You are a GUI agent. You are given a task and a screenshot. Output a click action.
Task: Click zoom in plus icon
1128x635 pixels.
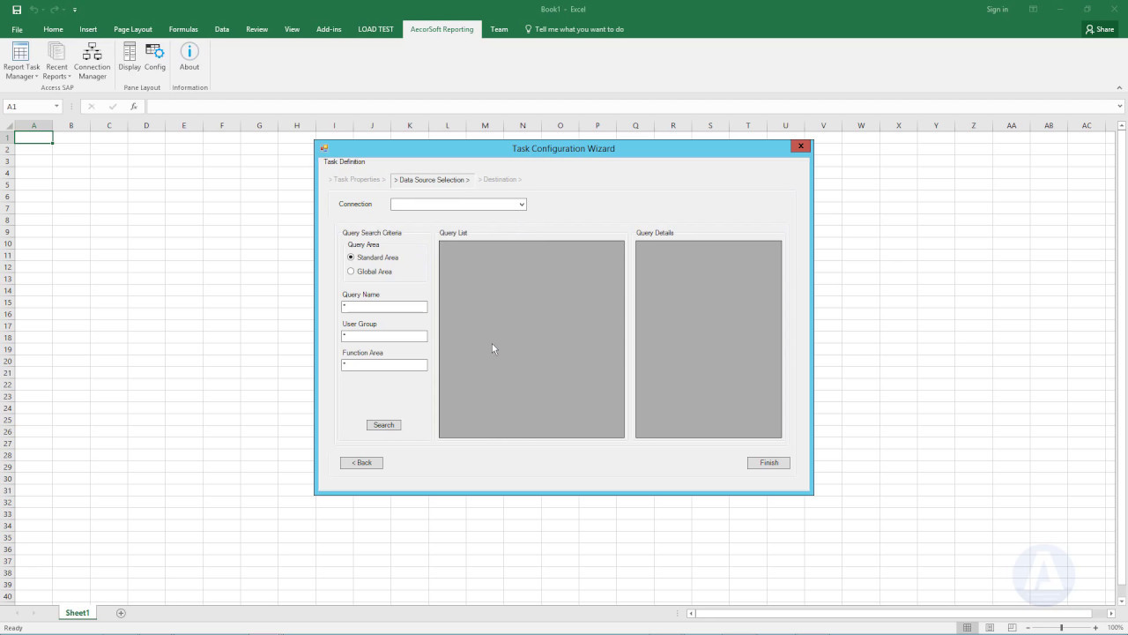point(1095,628)
